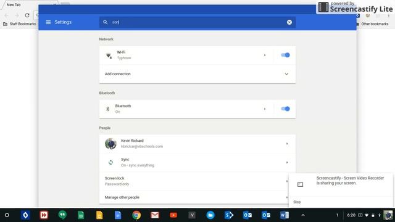
Task: Click the Wi-Fi signal icon
Action: 109,55
